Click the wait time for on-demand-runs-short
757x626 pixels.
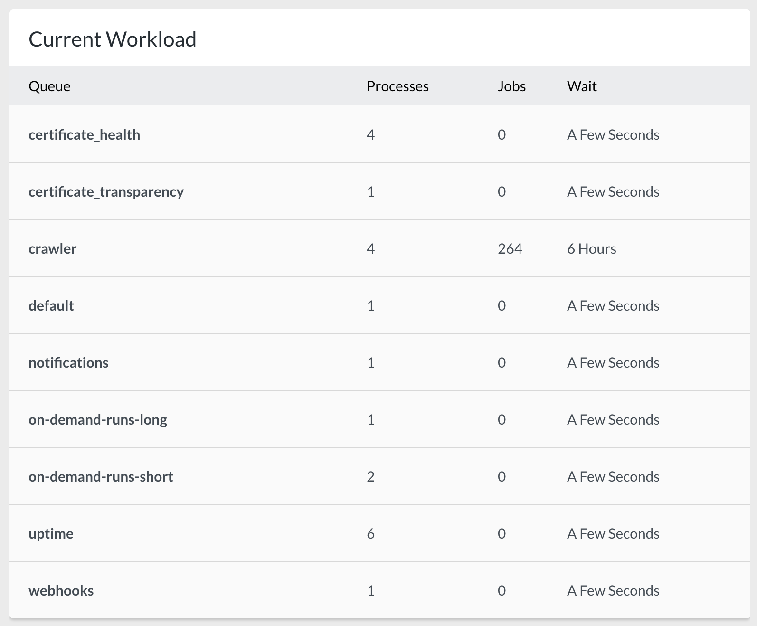pos(613,477)
